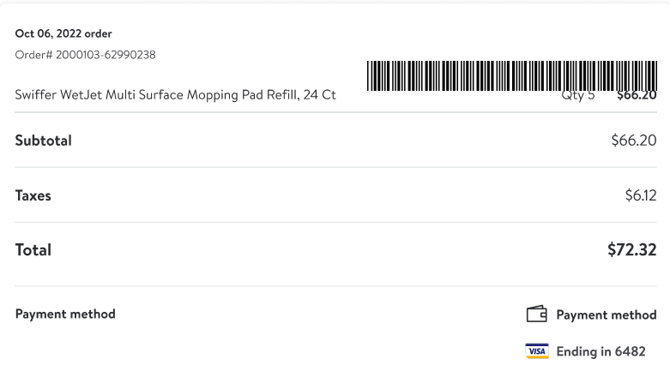670x383 pixels.
Task: Click the Taxes label
Action: coord(33,195)
